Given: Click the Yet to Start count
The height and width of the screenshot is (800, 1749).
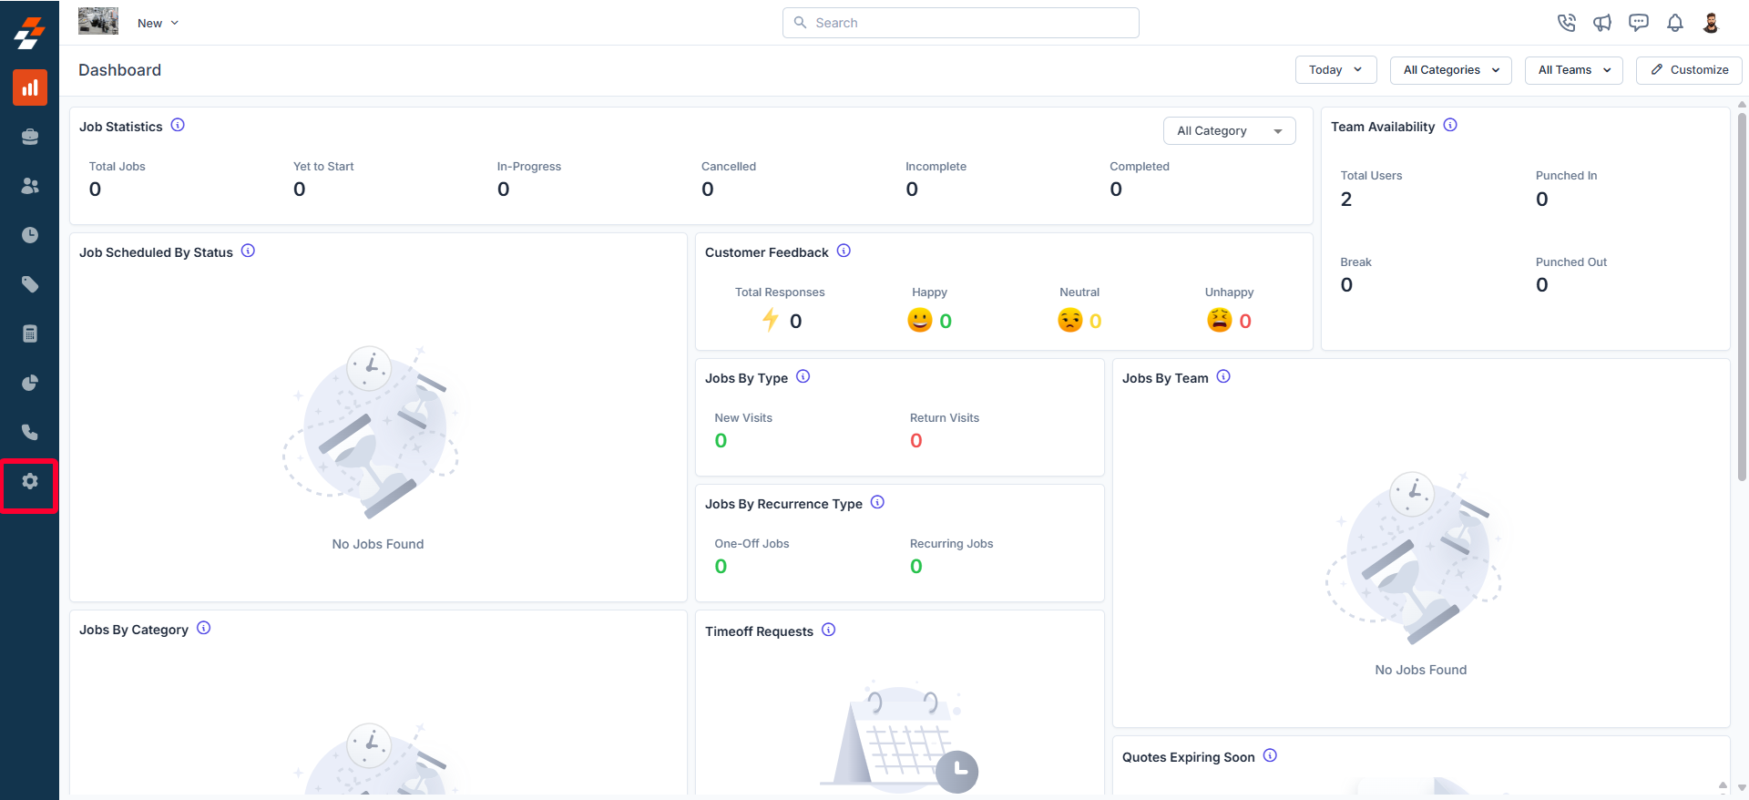Looking at the screenshot, I should [x=299, y=190].
